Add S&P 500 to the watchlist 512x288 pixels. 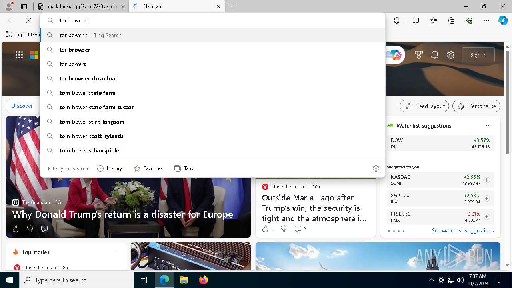click(486, 198)
